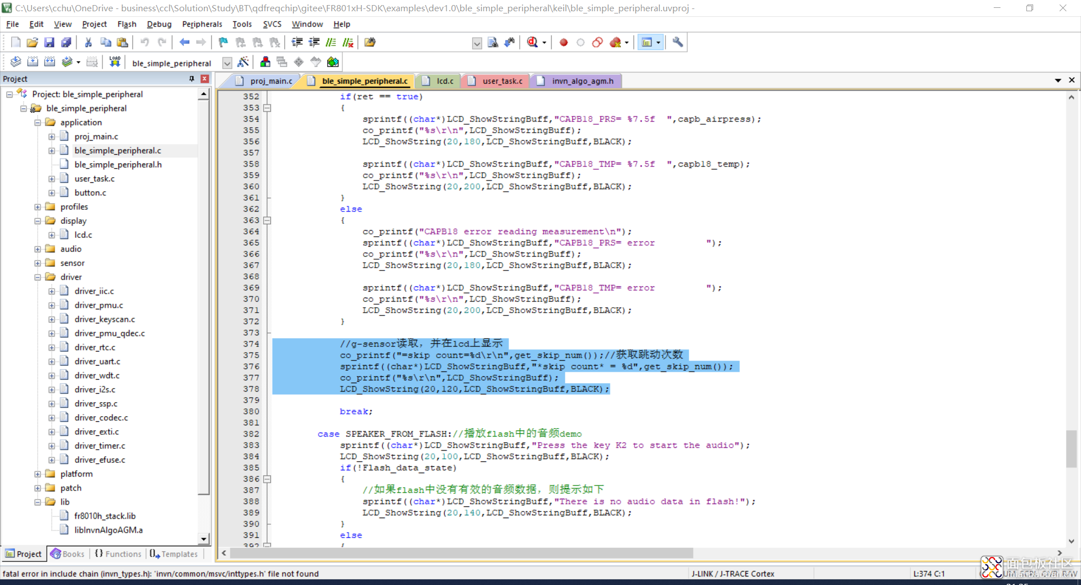Collapse the driver folder
The height and width of the screenshot is (585, 1081).
point(38,277)
